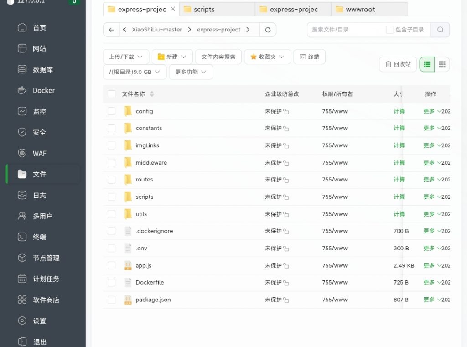Image resolution: width=467 pixels, height=347 pixels.
Task: Expand the 上传/下载 dropdown
Action: point(126,57)
